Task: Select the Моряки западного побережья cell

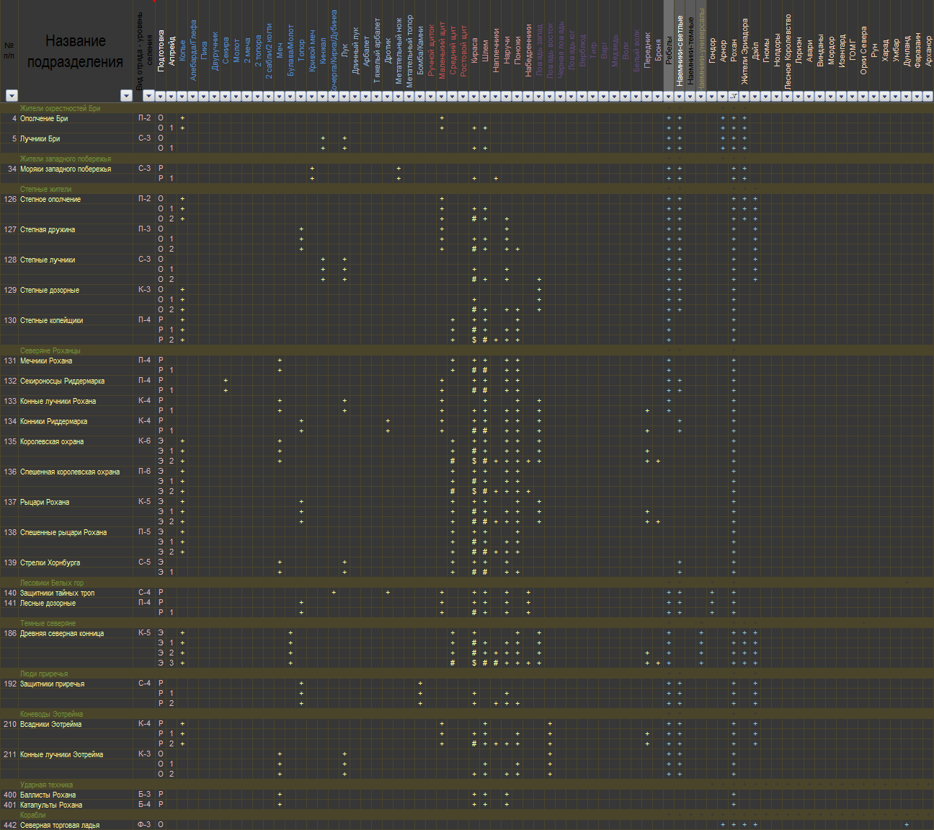Action: [75, 169]
